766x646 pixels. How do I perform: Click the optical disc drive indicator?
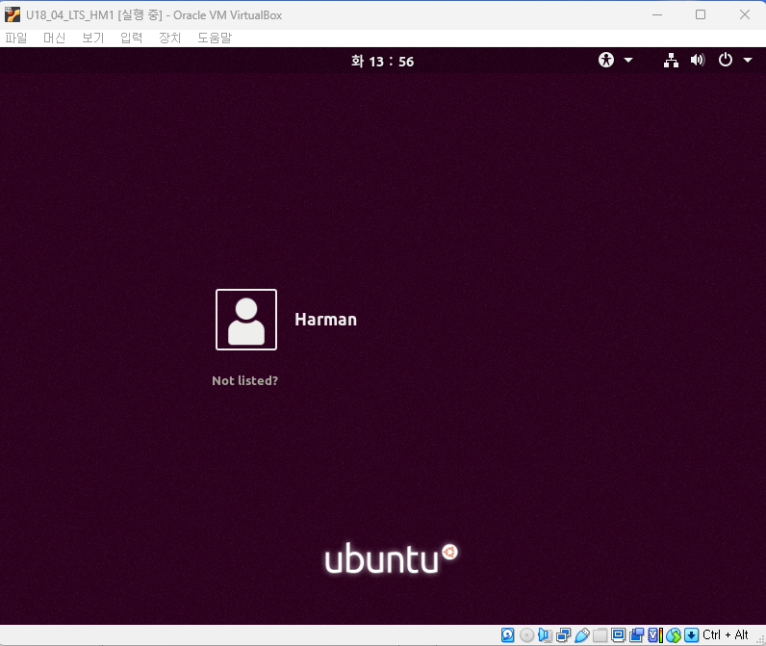pyautogui.click(x=526, y=634)
